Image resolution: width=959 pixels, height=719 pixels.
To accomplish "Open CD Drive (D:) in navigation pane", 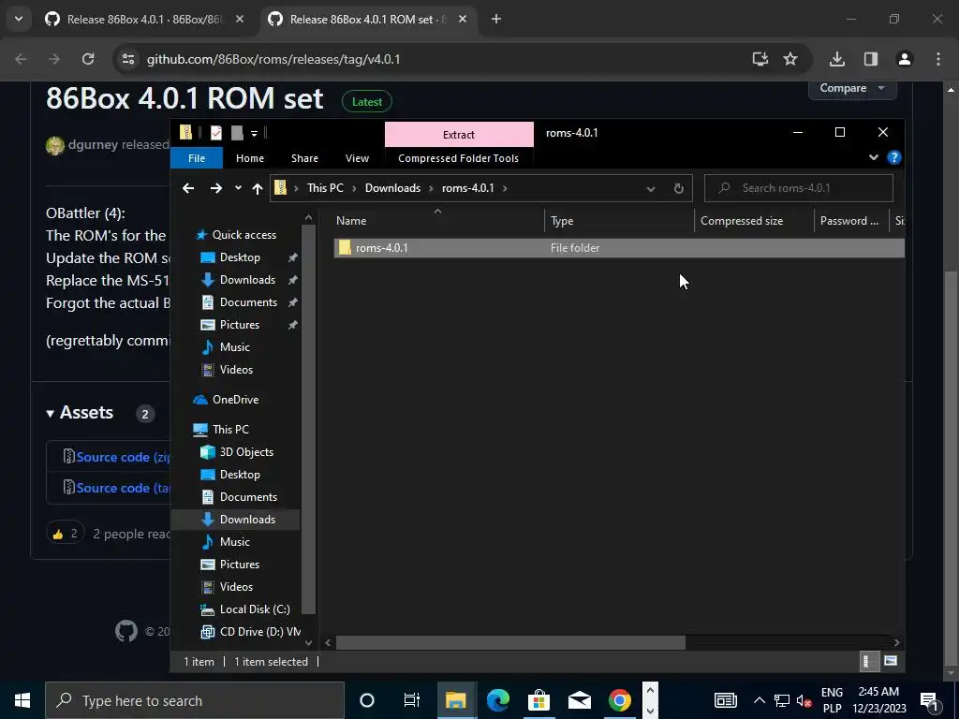I will 260,632.
